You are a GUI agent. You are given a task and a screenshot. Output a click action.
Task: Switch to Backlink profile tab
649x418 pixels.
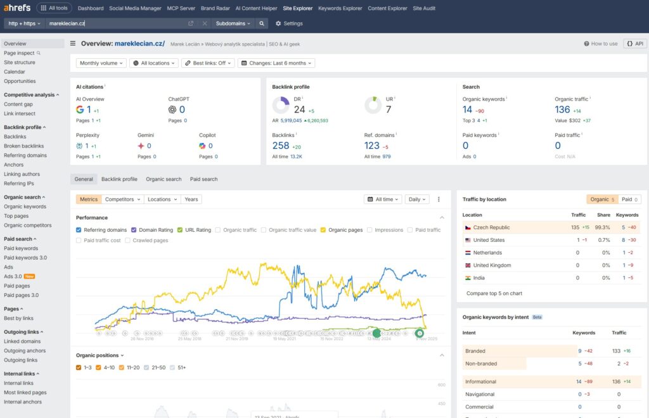[119, 179]
